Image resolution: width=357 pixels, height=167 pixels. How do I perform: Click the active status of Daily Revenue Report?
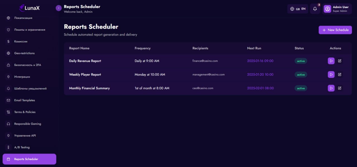(301, 61)
